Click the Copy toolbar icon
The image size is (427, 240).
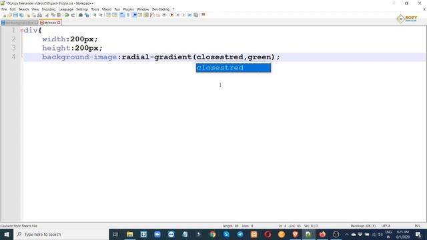tap(53, 15)
